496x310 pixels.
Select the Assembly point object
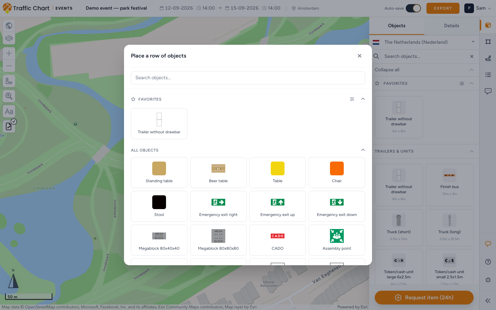coord(337,240)
